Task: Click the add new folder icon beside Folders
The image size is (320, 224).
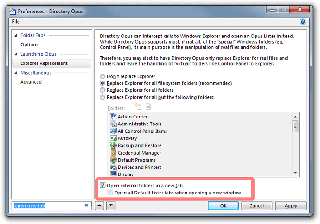Action: 138,106
